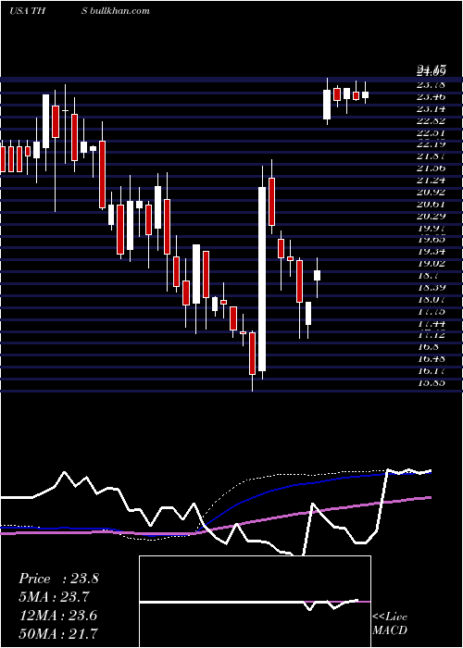Select the 19.02 price axis label
Screen dimensions: 463x648
pyautogui.click(x=431, y=263)
